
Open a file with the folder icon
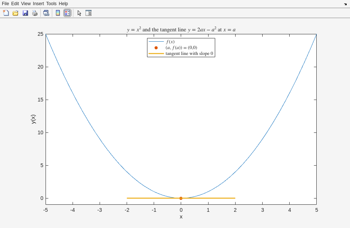pyautogui.click(x=16, y=13)
